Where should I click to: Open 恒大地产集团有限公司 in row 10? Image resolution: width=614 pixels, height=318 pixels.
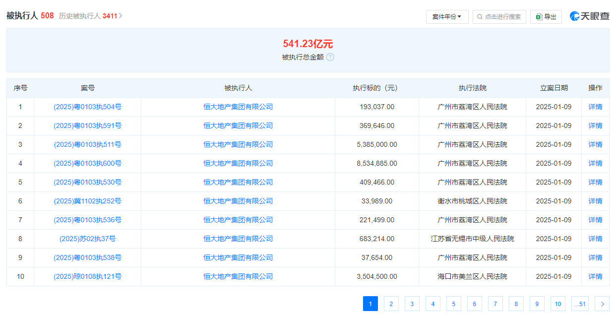[x=238, y=276]
